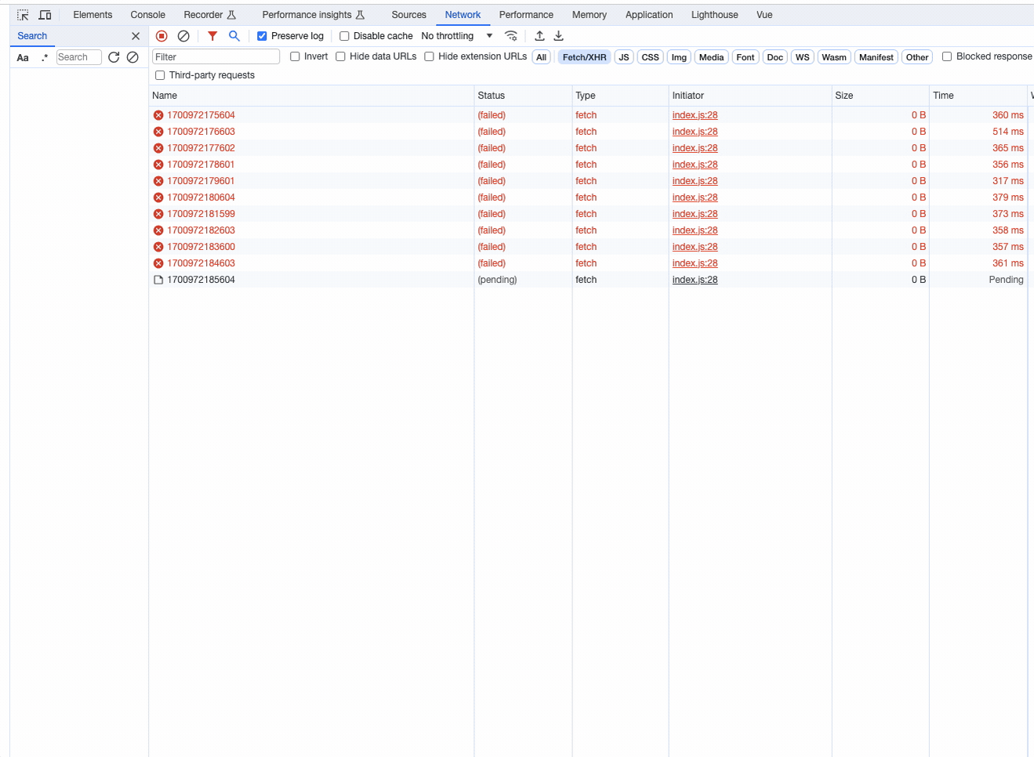The height and width of the screenshot is (757, 1034).
Task: Open initiator link index.js:28
Action: (x=695, y=114)
